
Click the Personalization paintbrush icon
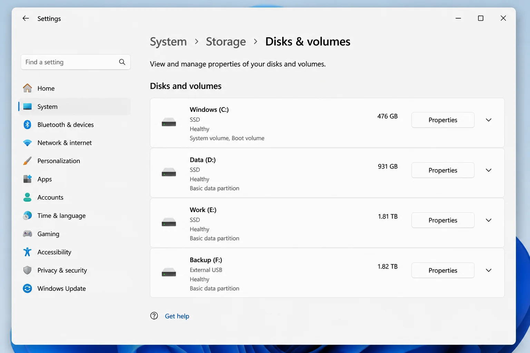click(x=28, y=161)
